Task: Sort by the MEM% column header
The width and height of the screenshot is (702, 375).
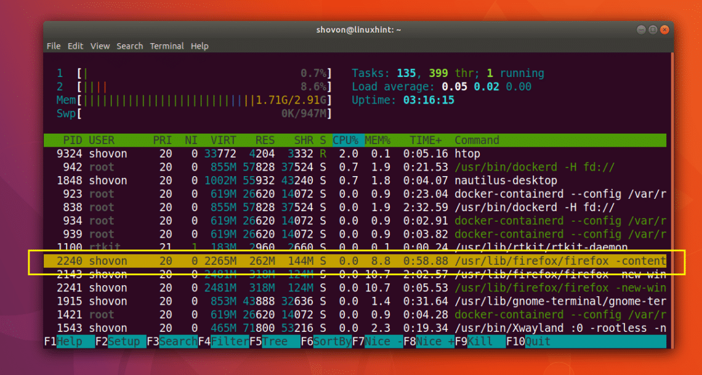Action: coord(378,140)
